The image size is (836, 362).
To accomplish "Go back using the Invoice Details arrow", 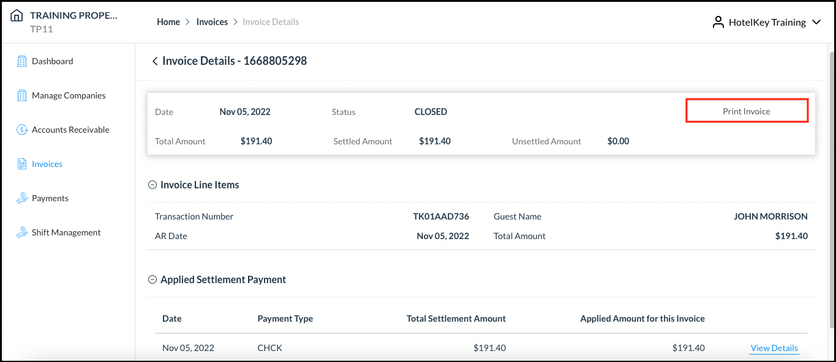I will pyautogui.click(x=154, y=61).
